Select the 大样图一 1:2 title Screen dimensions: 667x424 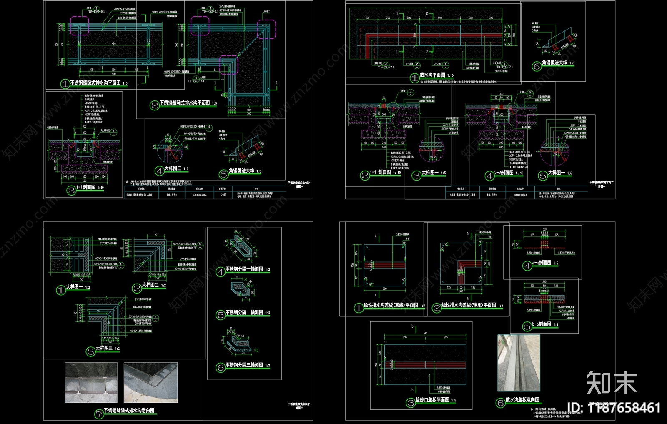click(x=73, y=288)
